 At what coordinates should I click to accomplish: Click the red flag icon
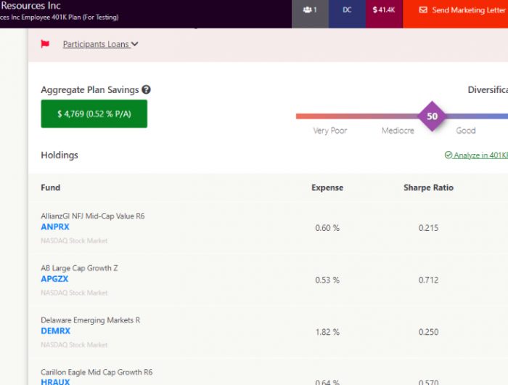[x=45, y=44]
